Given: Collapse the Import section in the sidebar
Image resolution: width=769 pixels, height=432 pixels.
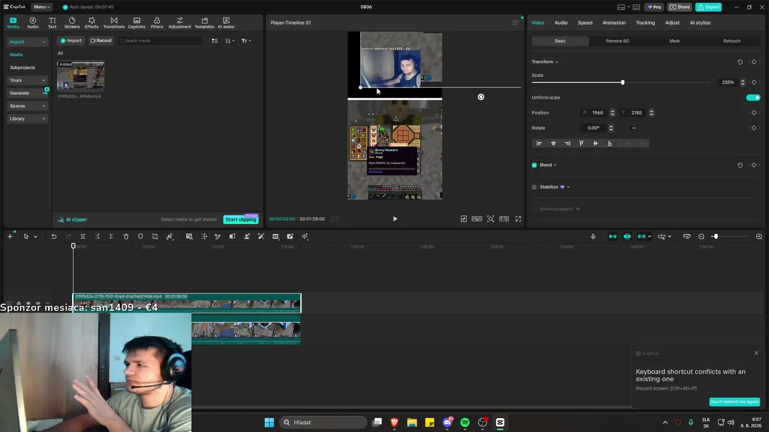Looking at the screenshot, I should click(43, 42).
